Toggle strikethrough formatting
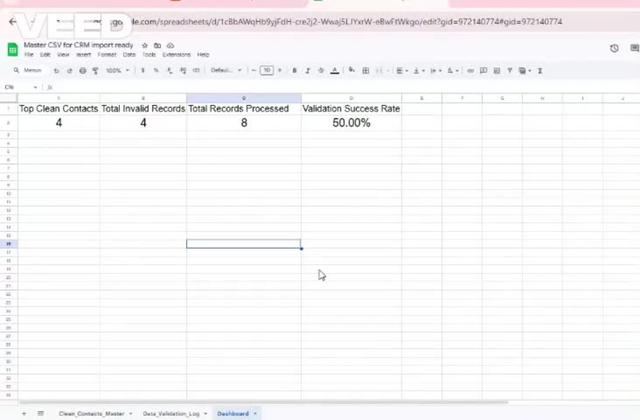The height and width of the screenshot is (420, 640). [x=321, y=70]
